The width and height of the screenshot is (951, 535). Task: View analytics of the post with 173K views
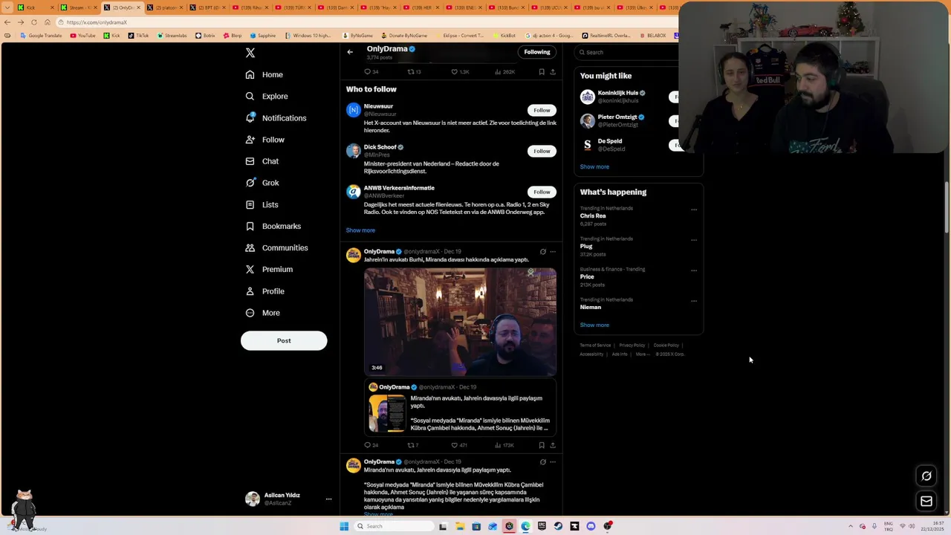[504, 445]
